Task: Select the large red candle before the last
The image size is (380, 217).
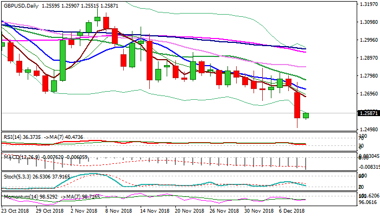Action: 297,105
